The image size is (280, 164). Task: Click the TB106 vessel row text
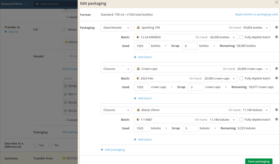72,86
